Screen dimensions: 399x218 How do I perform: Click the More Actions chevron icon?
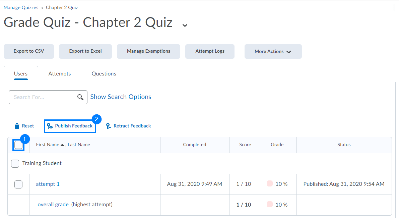pos(289,52)
